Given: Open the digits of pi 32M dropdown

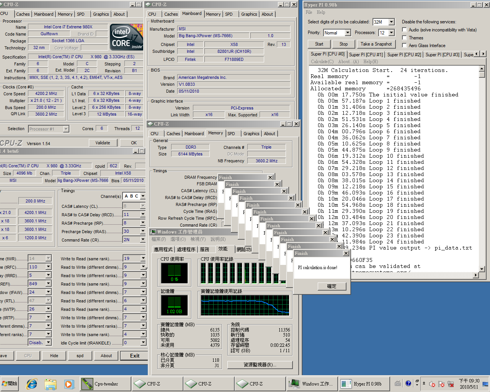Looking at the screenshot, I should 391,22.
